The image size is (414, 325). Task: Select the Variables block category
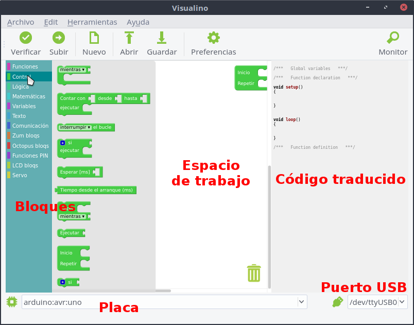click(24, 106)
